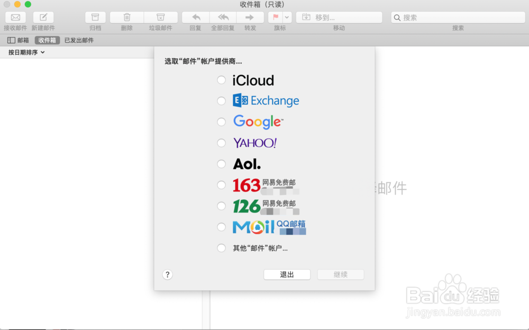Select the iCloud radio button
The height and width of the screenshot is (330, 529).
pyautogui.click(x=221, y=80)
